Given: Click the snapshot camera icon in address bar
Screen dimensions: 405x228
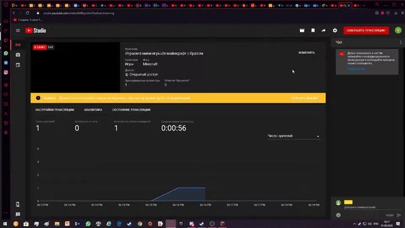Looking at the screenshot, I should [x=377, y=13].
